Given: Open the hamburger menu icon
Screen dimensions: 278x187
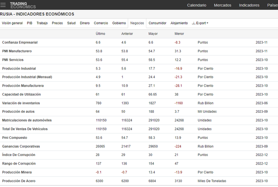Looking at the screenshot, I should tap(3, 5).
